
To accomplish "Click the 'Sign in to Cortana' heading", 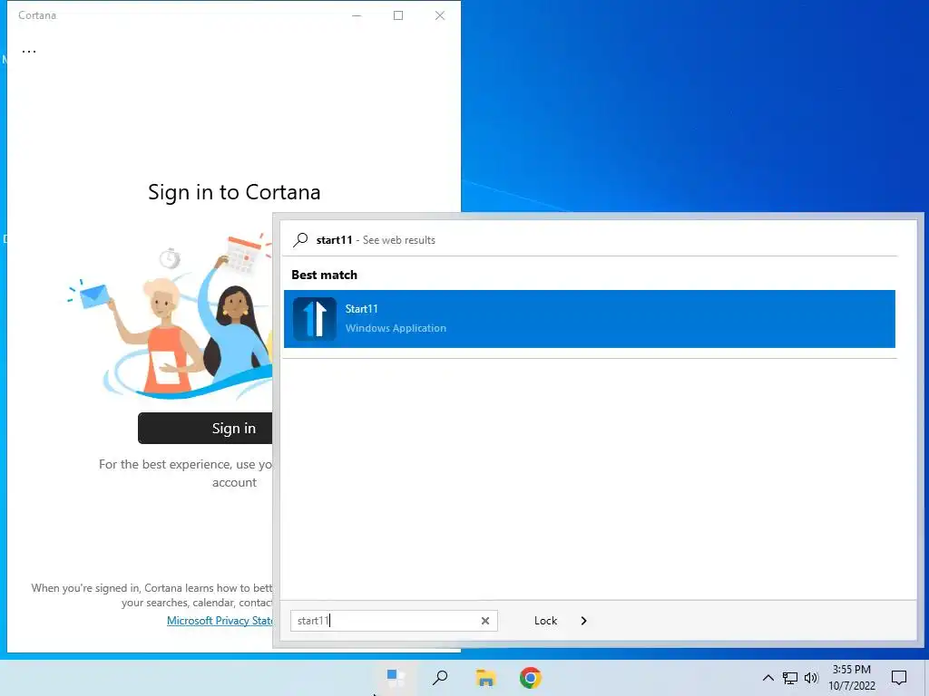I will pyautogui.click(x=234, y=192).
